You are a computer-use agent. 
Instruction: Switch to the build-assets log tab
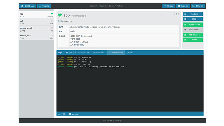click(99, 53)
